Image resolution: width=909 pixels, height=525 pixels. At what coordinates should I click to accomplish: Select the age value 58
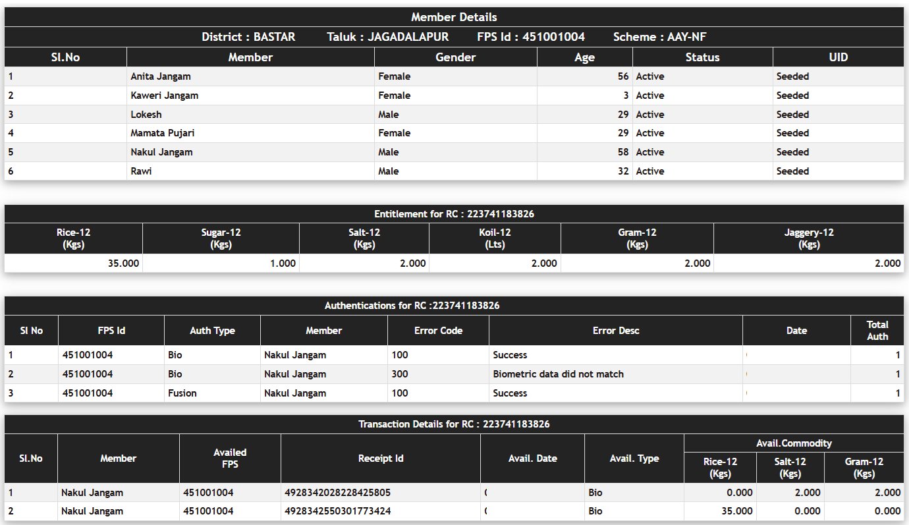[x=622, y=152]
